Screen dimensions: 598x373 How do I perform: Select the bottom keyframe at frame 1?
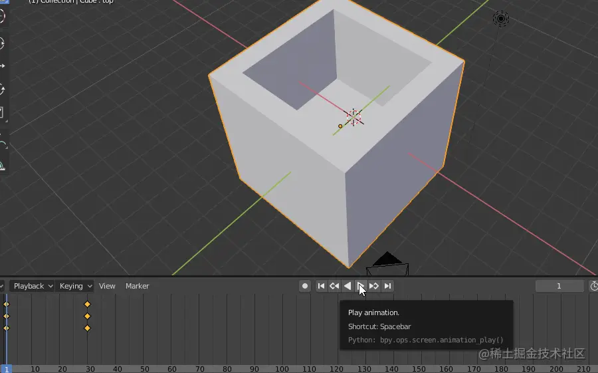pos(6,328)
